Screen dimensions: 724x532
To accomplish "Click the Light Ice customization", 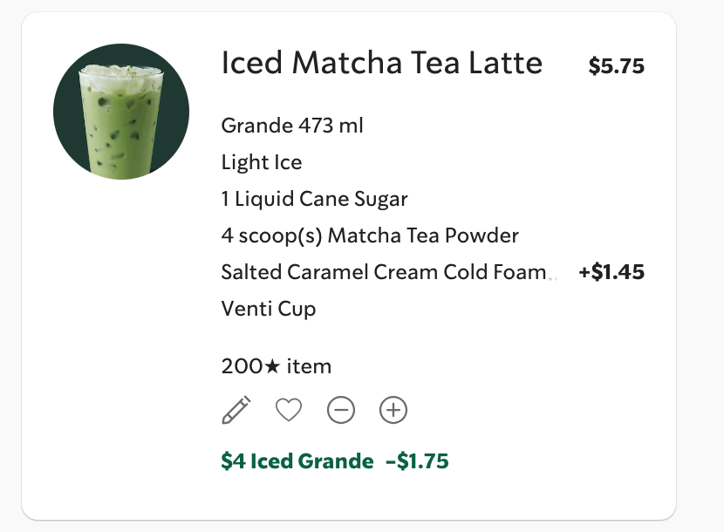I will [x=262, y=162].
